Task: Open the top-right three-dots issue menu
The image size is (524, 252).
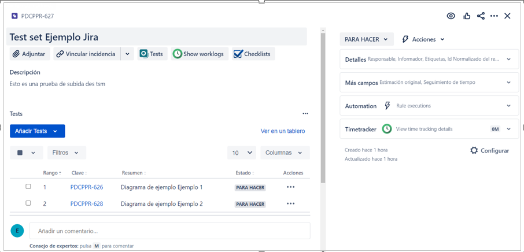Action: click(494, 16)
